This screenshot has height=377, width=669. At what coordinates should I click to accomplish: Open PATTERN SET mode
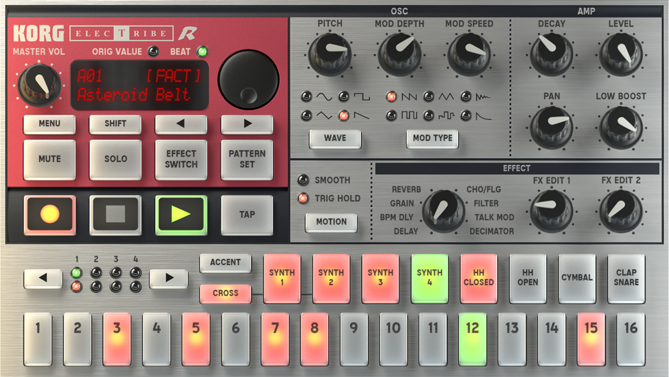(x=247, y=159)
